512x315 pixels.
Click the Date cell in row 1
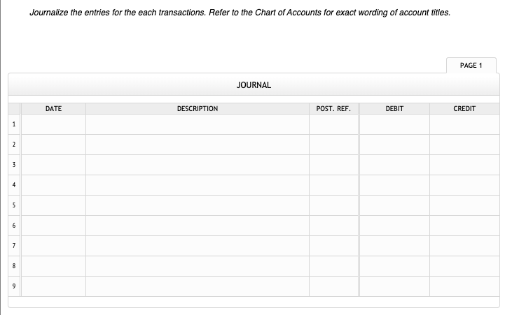pos(53,124)
